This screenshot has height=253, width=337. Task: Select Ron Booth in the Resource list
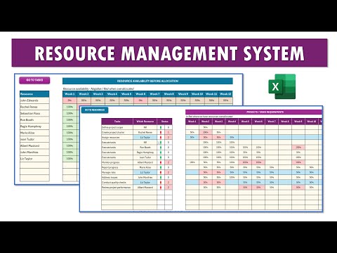[x=34, y=119]
